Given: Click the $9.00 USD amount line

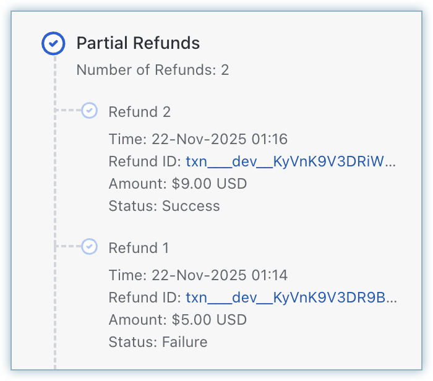Looking at the screenshot, I should tap(178, 184).
